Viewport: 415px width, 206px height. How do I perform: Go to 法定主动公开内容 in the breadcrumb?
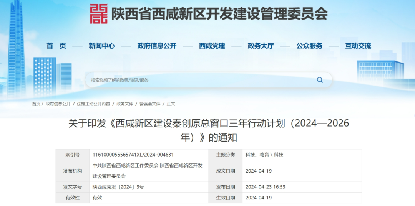point(93,104)
